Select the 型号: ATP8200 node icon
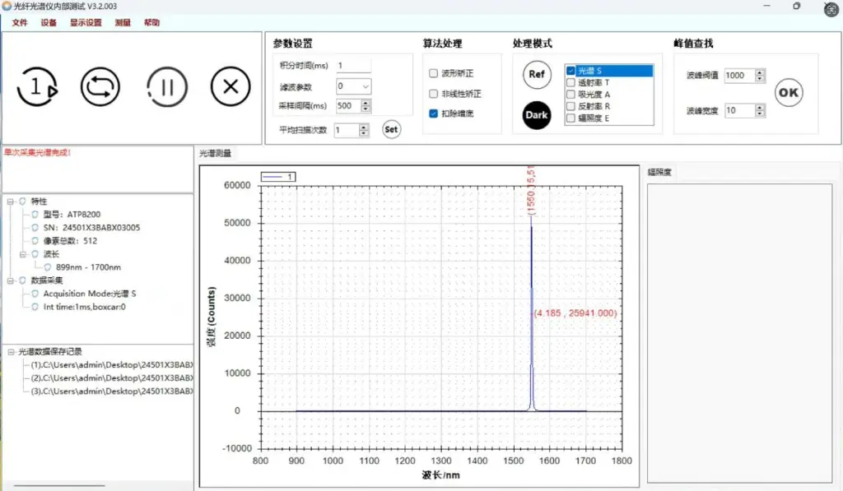Viewport: 843px width, 491px height. point(35,215)
